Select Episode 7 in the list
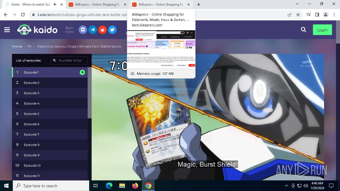This screenshot has width=340, height=191. click(50, 134)
